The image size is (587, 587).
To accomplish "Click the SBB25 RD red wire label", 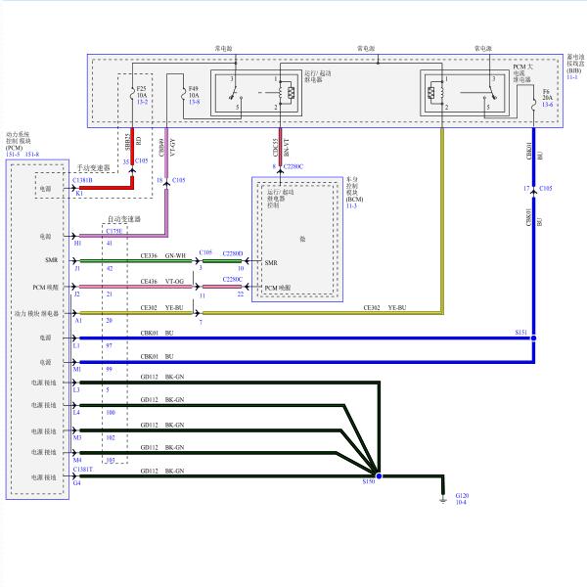I will tap(133, 142).
